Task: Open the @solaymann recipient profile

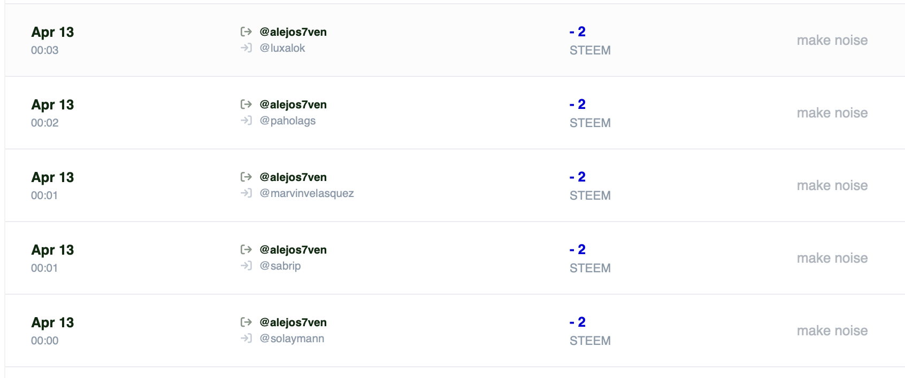Action: pyautogui.click(x=292, y=338)
